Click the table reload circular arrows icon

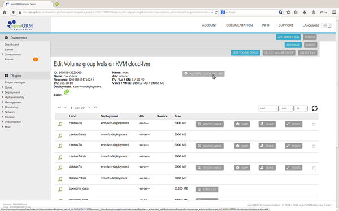tap(315, 108)
